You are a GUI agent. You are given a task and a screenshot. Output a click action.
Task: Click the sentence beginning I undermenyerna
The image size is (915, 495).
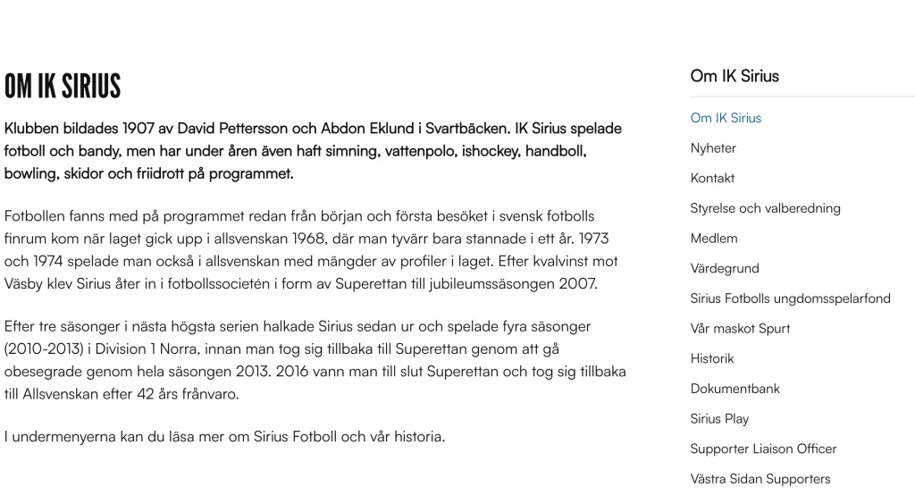click(x=224, y=437)
